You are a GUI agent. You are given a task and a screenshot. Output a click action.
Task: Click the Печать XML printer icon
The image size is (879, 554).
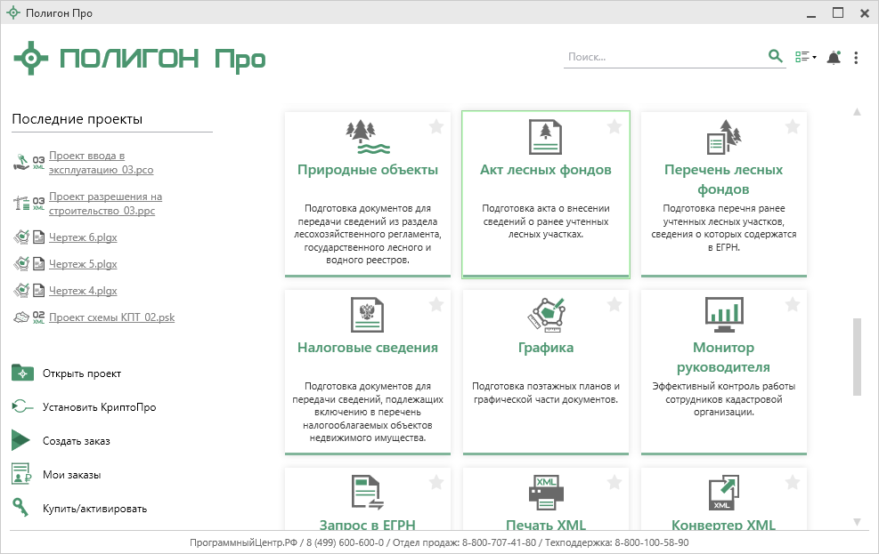pyautogui.click(x=545, y=491)
